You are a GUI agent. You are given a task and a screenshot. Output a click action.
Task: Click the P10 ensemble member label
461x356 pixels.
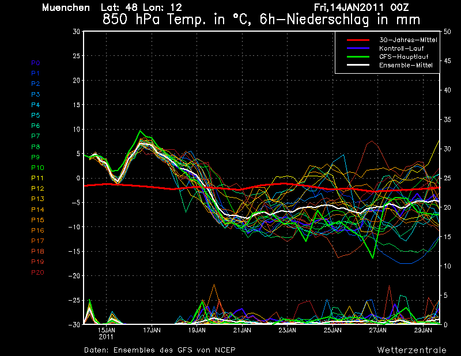coord(37,168)
